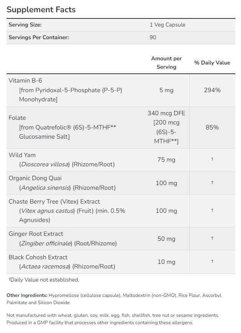Click the dagger symbol in Ginger Root row
Viewport: 241px width, 333px height.
point(212,238)
